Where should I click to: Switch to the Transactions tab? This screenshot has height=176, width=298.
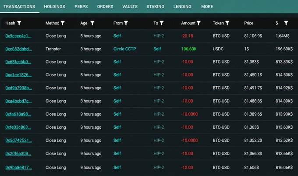point(19,7)
